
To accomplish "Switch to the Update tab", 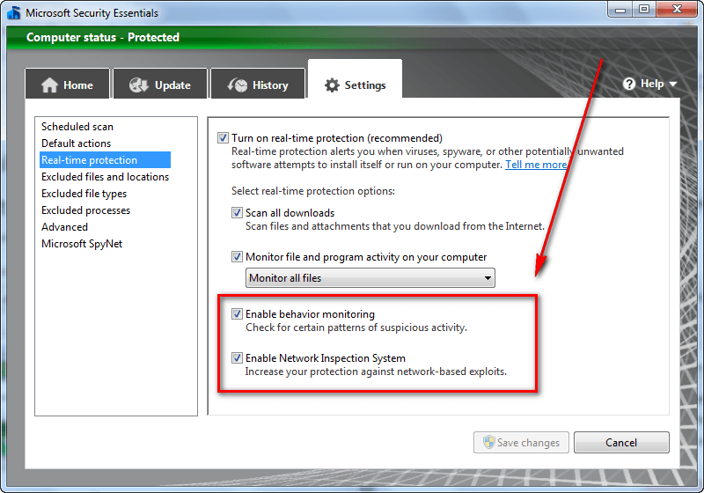I will [x=160, y=84].
